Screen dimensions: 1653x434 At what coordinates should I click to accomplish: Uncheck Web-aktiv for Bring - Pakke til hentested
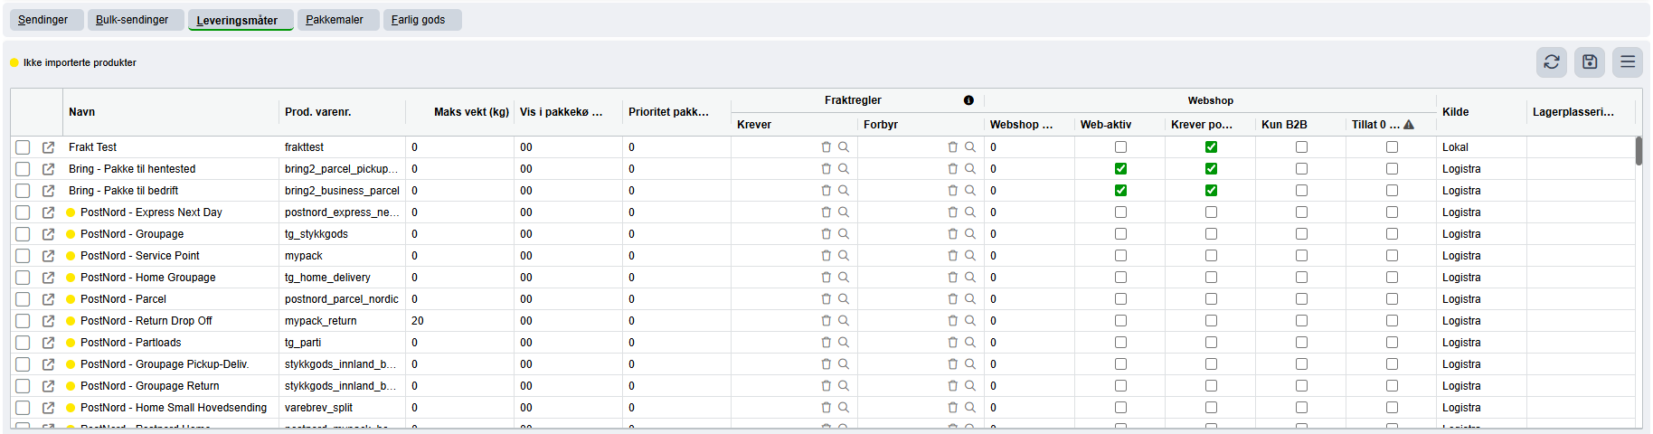click(1120, 169)
